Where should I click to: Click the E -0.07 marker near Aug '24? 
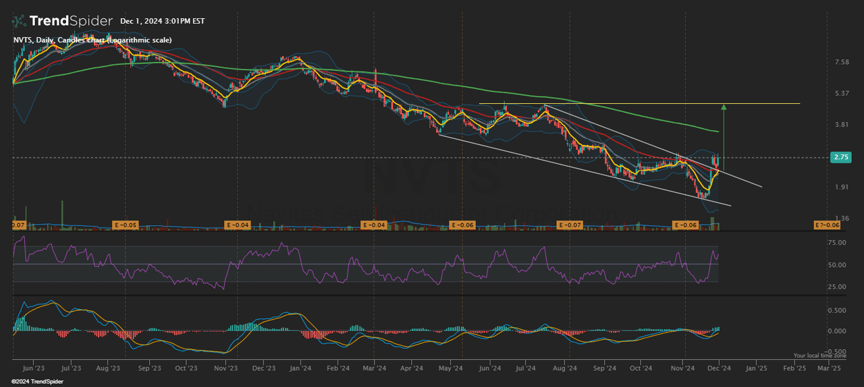click(570, 225)
